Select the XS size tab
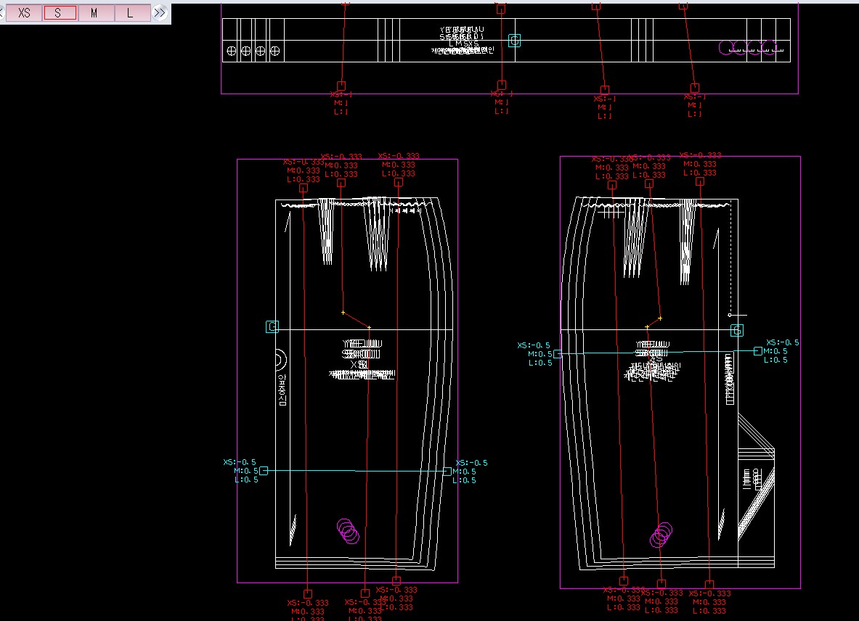 (x=24, y=13)
